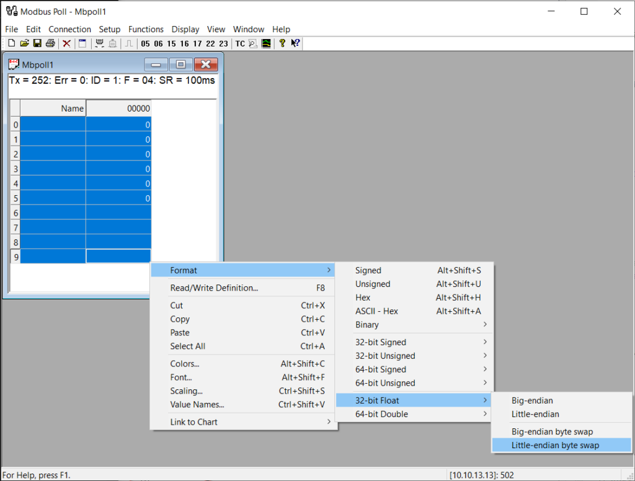Expand the Link to Chart submenu
635x481 pixels.
pyautogui.click(x=242, y=422)
